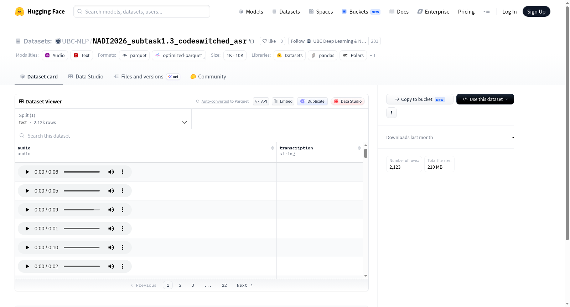Filter by the Audio modality tag

pyautogui.click(x=55, y=55)
